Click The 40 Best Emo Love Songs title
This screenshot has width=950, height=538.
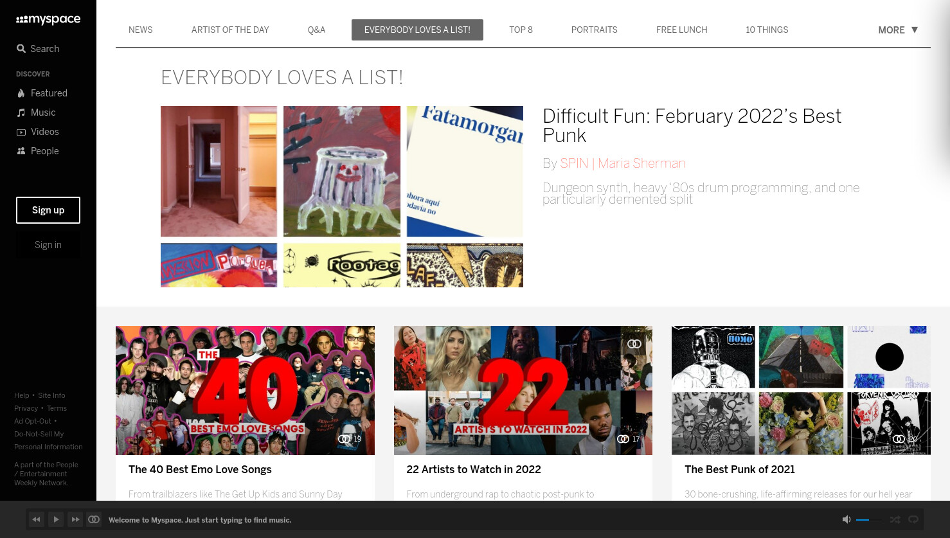pos(200,469)
